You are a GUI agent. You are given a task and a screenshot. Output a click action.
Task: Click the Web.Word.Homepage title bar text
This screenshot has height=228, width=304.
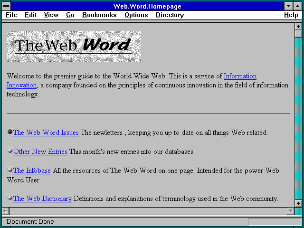click(x=147, y=6)
